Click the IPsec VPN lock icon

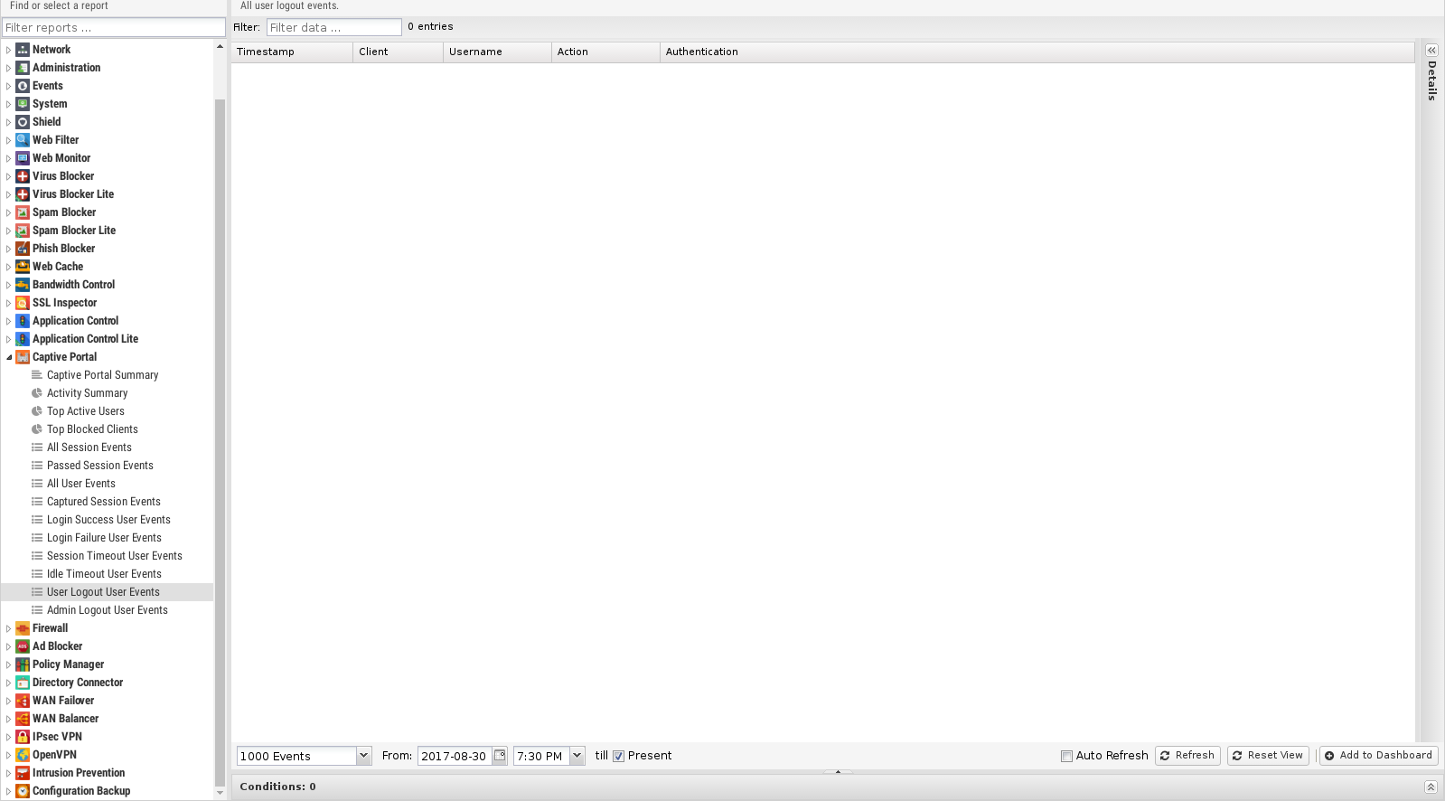tap(23, 737)
